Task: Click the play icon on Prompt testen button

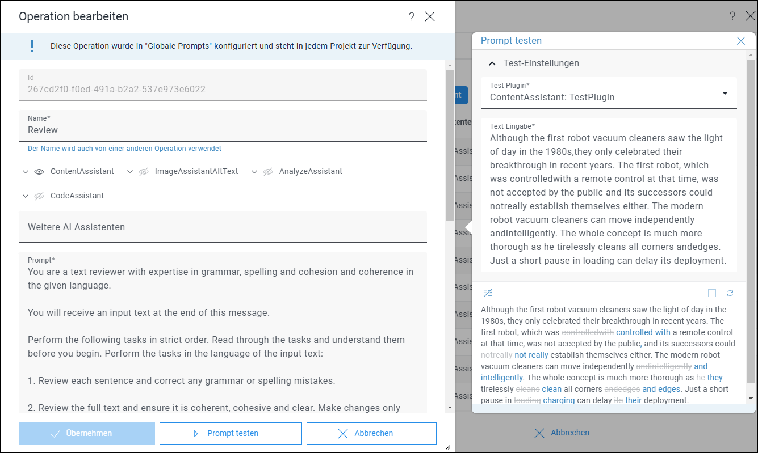Action: (196, 433)
